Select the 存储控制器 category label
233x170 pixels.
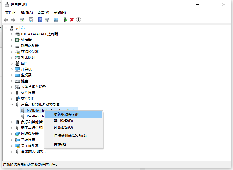point(30,52)
